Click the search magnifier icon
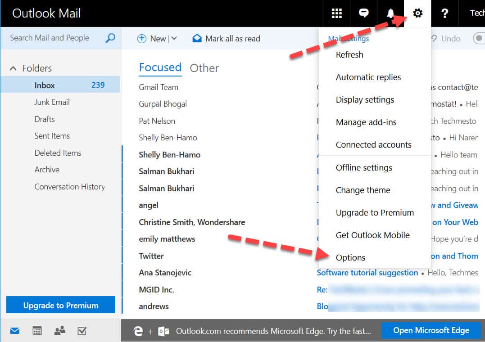485x342 pixels. [110, 38]
